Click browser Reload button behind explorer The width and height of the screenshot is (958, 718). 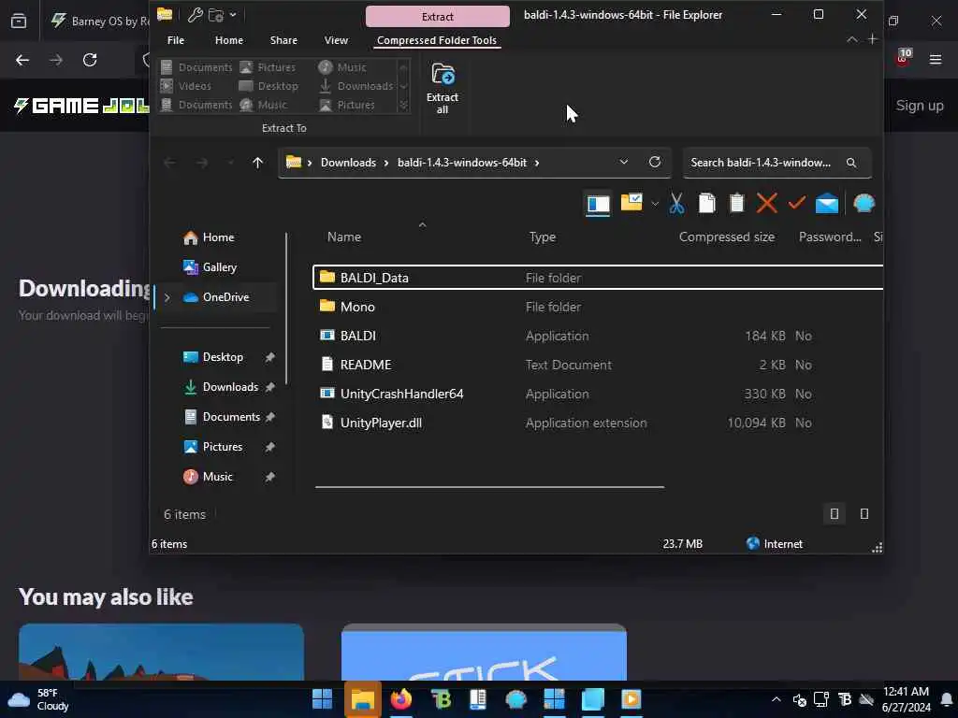(x=90, y=60)
